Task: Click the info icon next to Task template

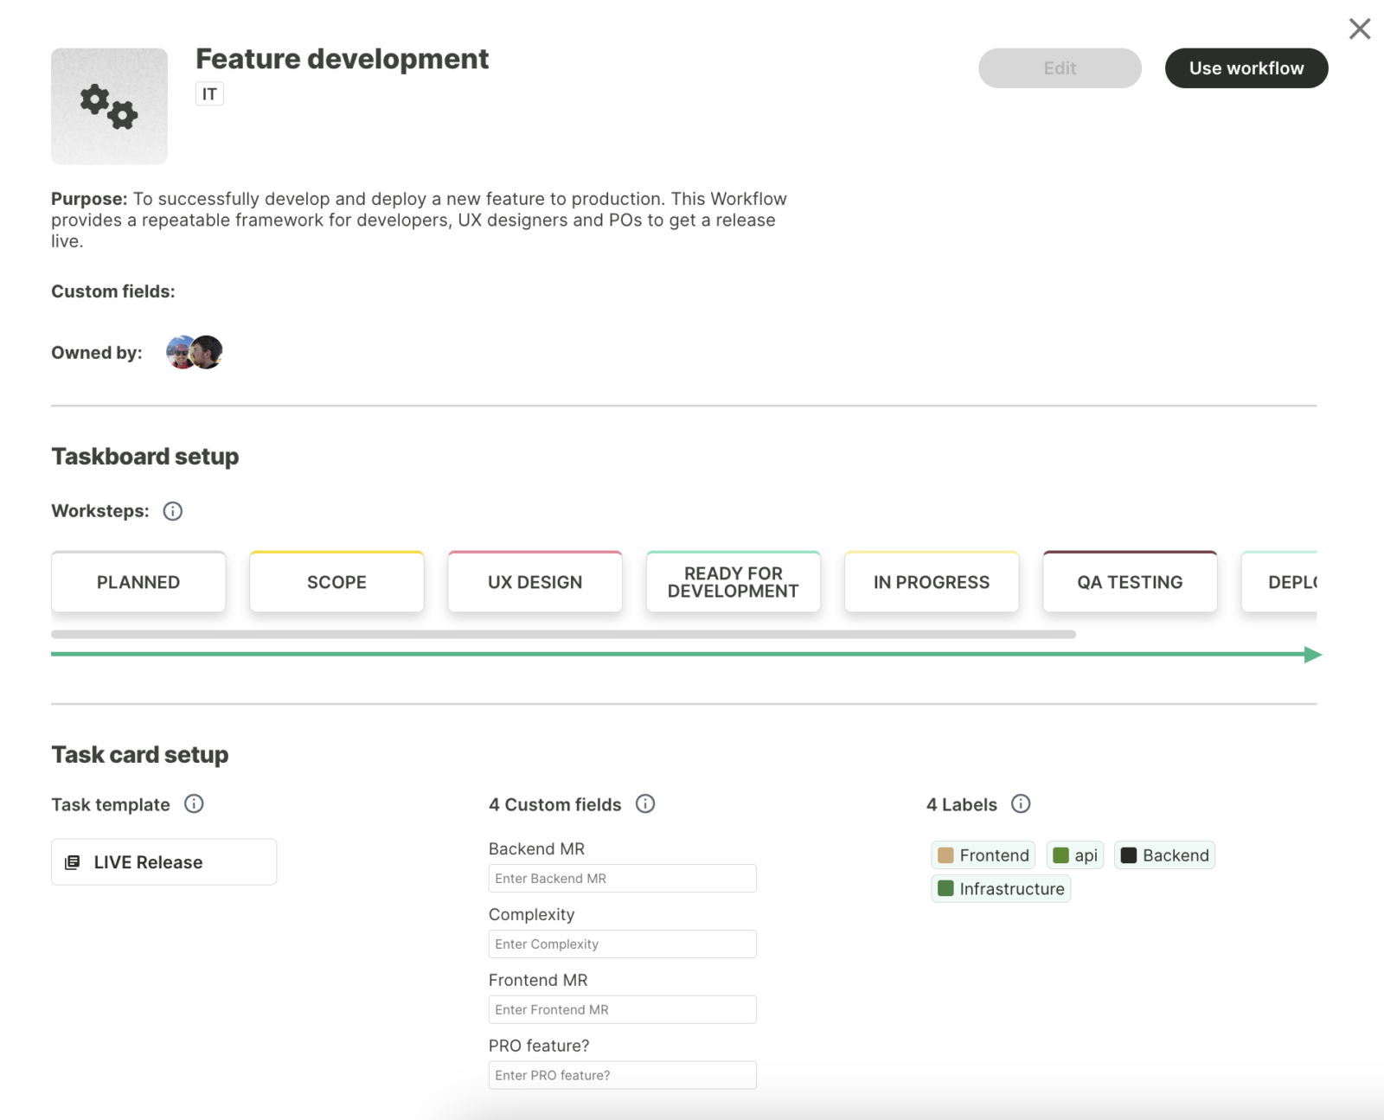Action: pos(194,804)
